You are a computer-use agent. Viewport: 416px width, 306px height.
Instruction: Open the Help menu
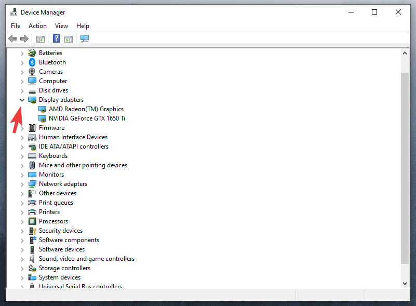(83, 26)
